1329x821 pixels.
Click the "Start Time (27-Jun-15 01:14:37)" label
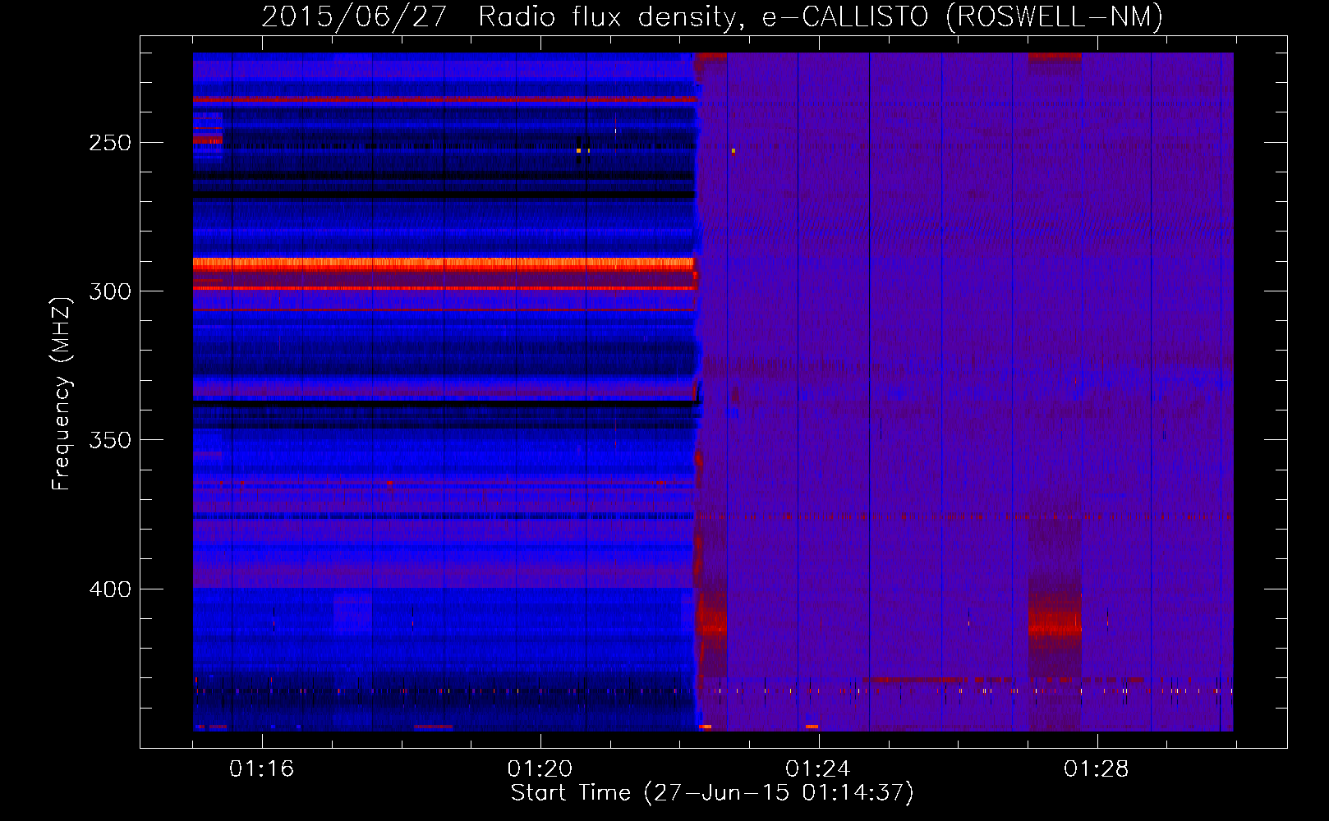712,792
